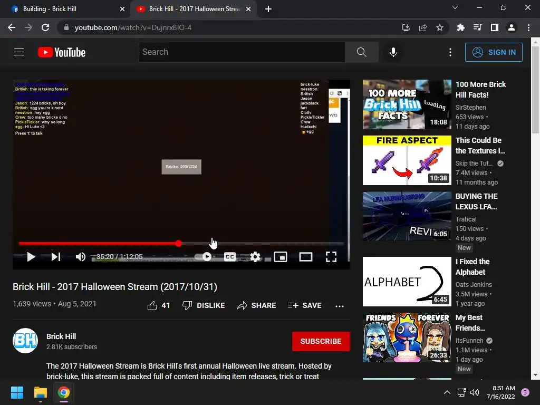Open File Explorer from the taskbar
Viewport: 540px width, 405px height.
point(40,392)
